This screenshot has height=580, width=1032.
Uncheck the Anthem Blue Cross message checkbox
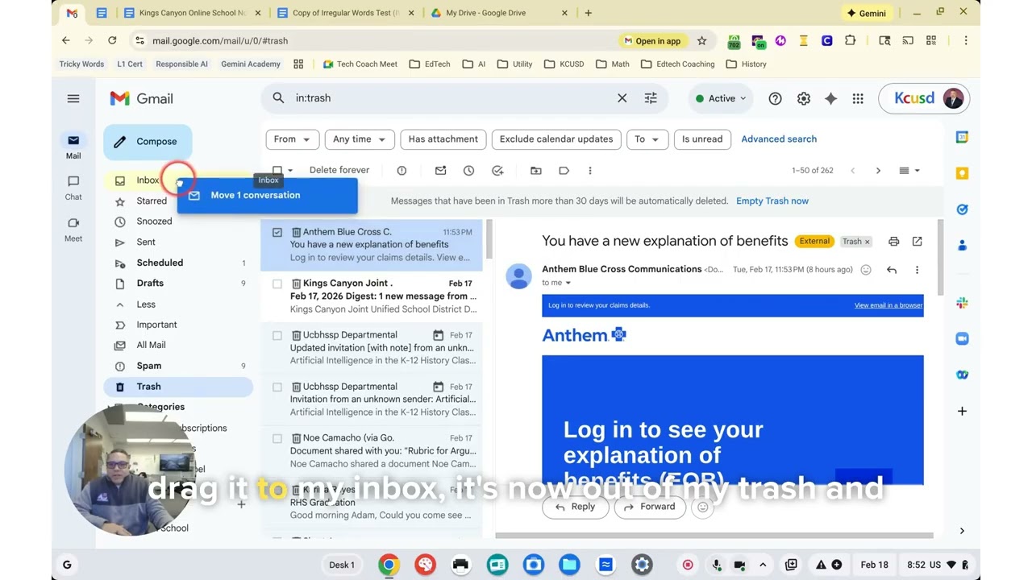click(x=277, y=232)
